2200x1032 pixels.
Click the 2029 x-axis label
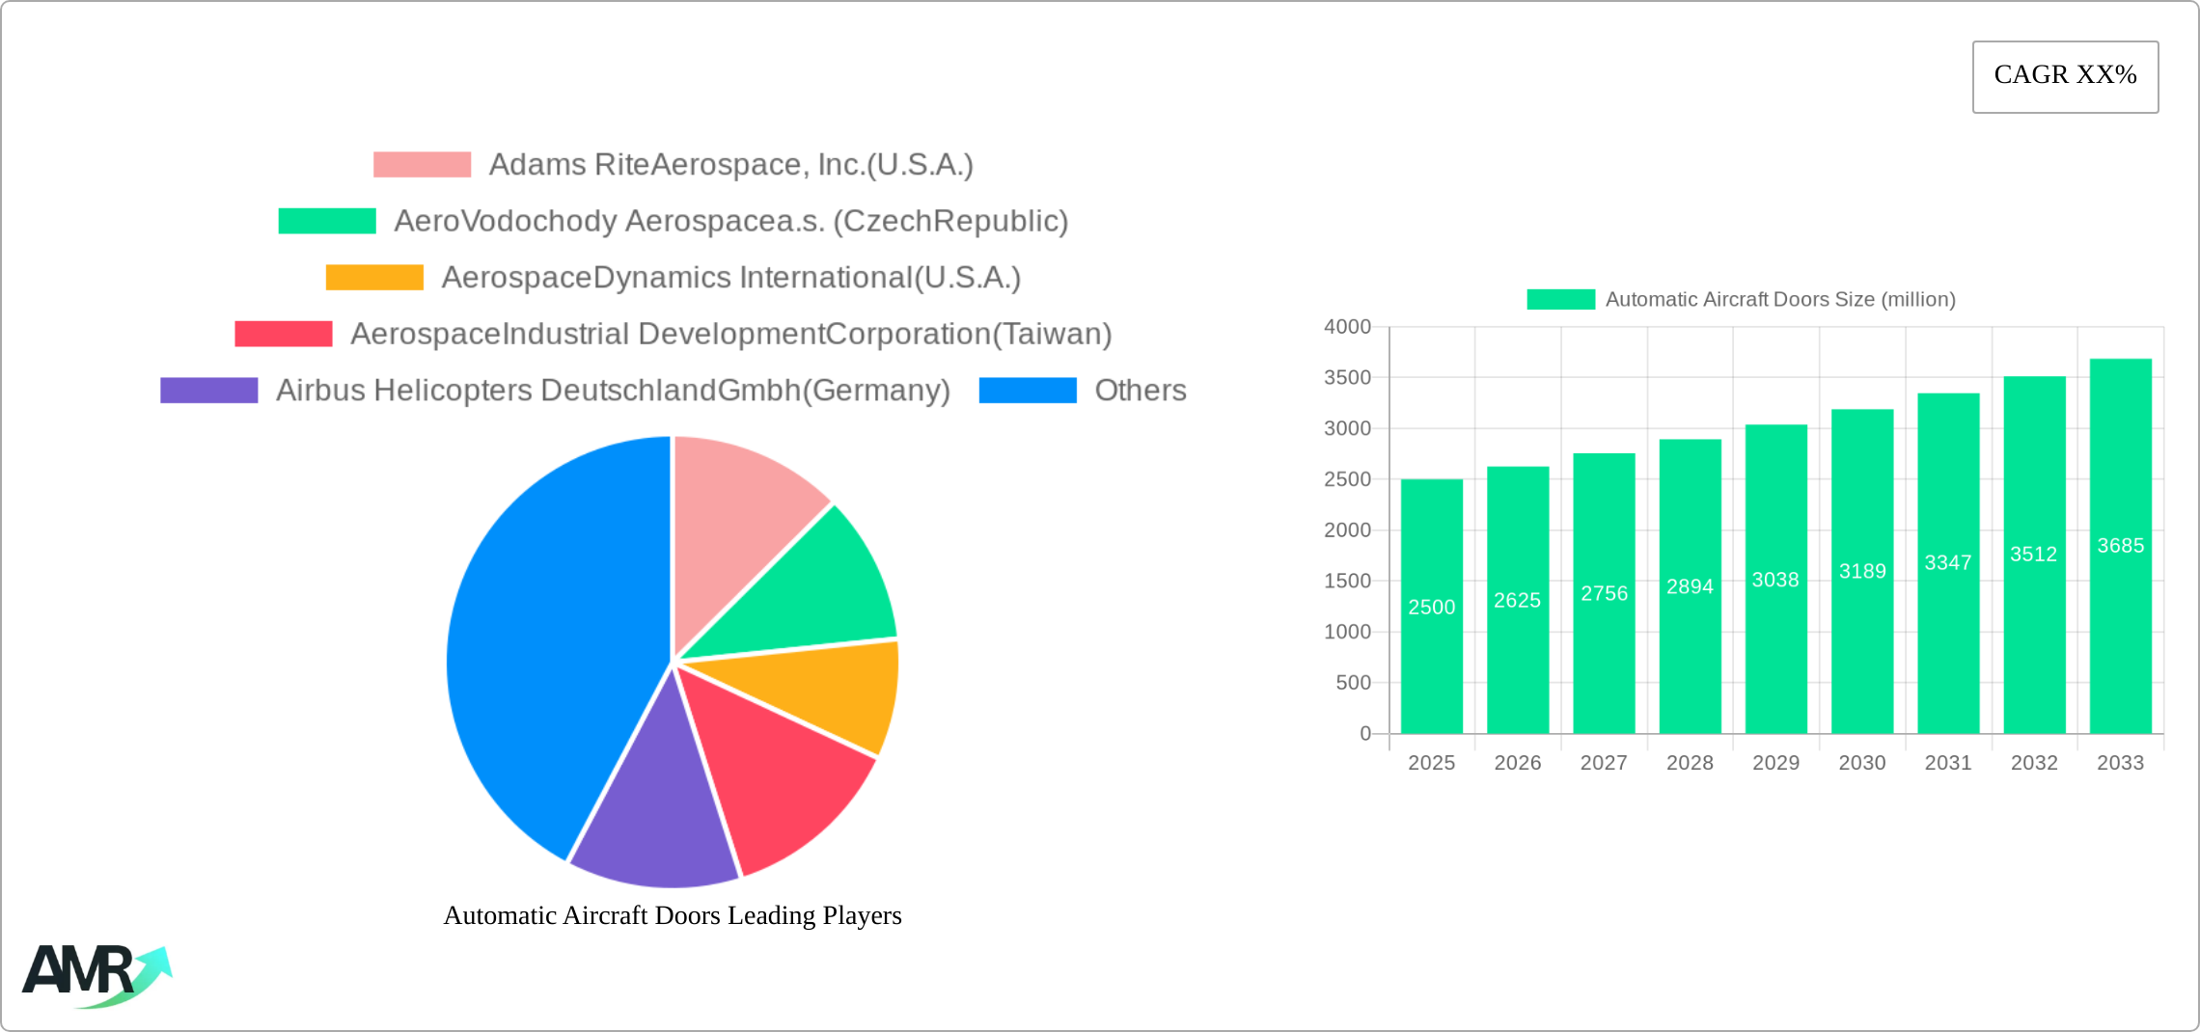pyautogui.click(x=1776, y=763)
